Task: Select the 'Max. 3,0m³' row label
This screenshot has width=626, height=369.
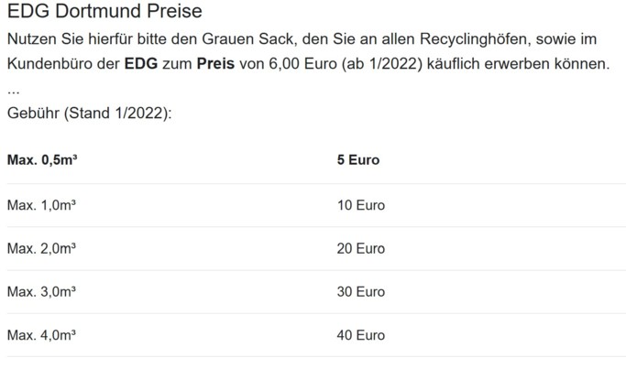Action: point(41,291)
